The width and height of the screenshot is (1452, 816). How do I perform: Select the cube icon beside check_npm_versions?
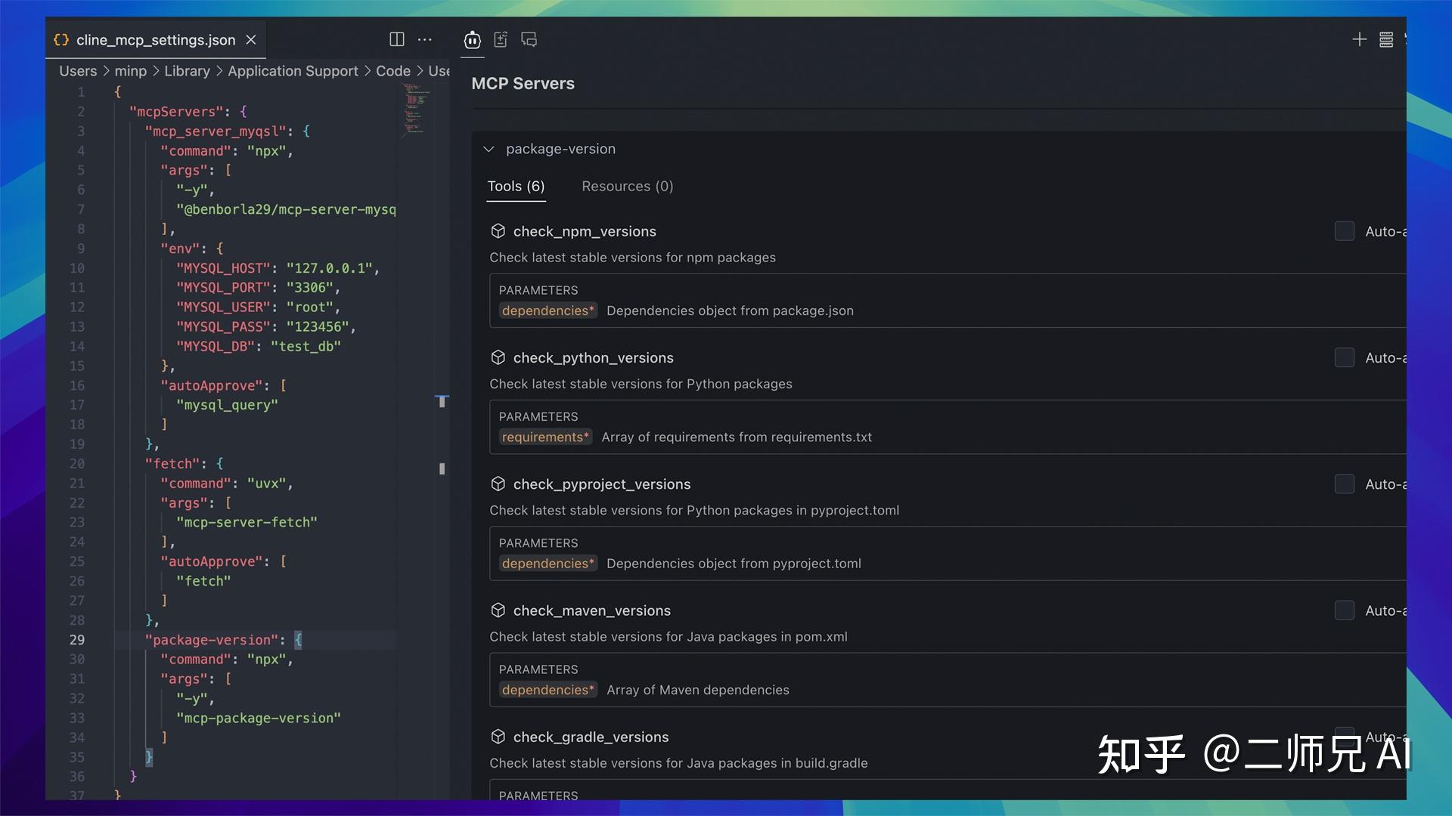tap(499, 231)
